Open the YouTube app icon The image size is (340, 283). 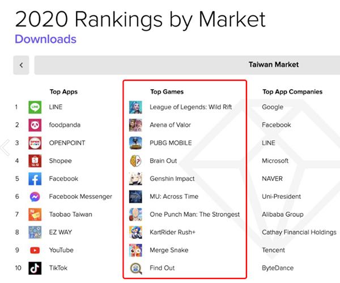[x=35, y=250]
